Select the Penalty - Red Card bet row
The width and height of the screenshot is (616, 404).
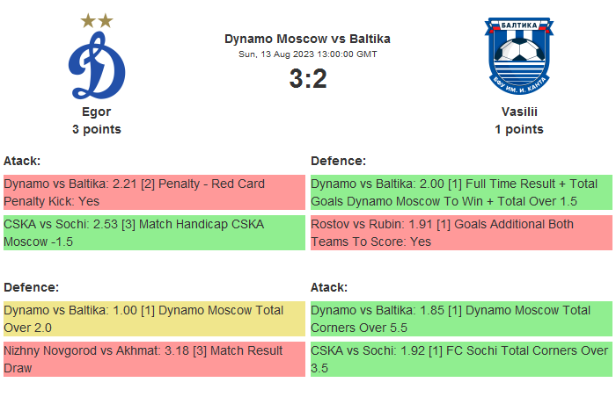coord(153,192)
